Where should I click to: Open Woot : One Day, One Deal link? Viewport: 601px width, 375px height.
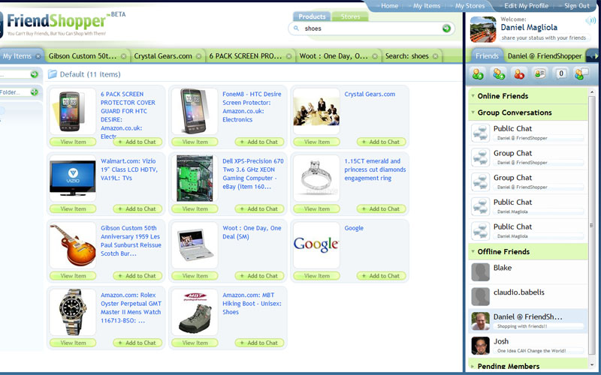pyautogui.click(x=252, y=232)
